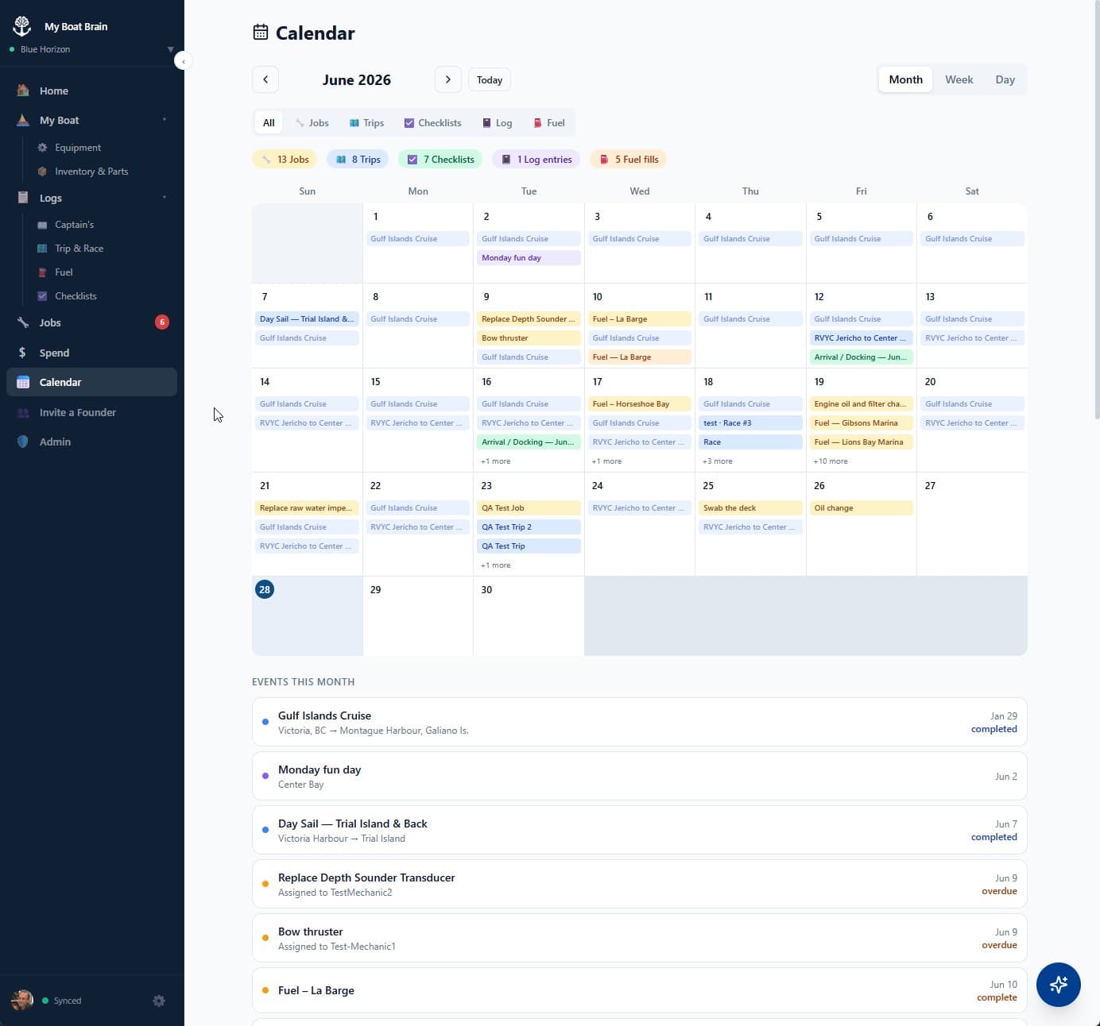The width and height of the screenshot is (1100, 1026).
Task: Switch to Month view
Action: [905, 79]
